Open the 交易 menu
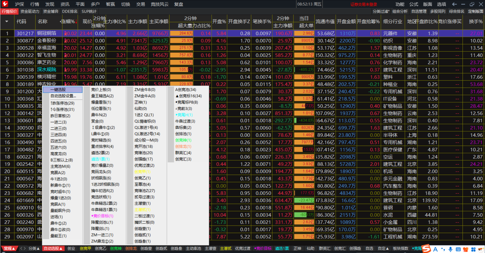Viewport: 485px width, 253px height. (140, 4)
